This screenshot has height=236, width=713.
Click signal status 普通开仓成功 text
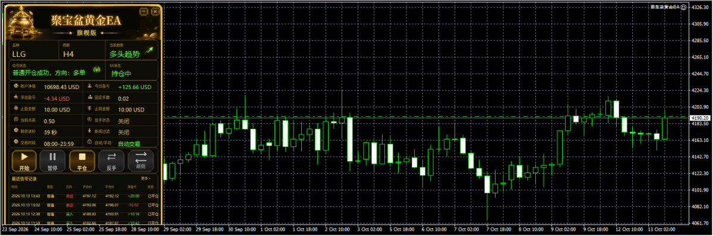pos(49,72)
